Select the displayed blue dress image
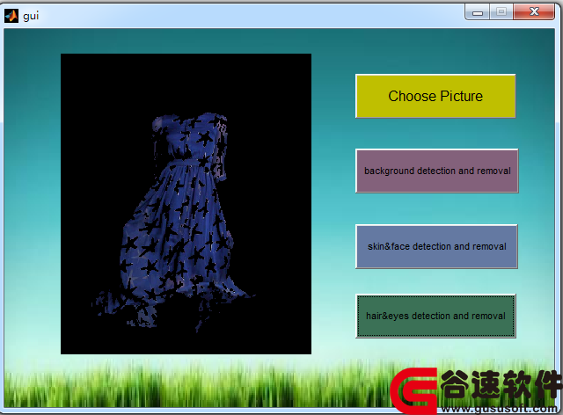The height and width of the screenshot is (415, 563). [186, 204]
